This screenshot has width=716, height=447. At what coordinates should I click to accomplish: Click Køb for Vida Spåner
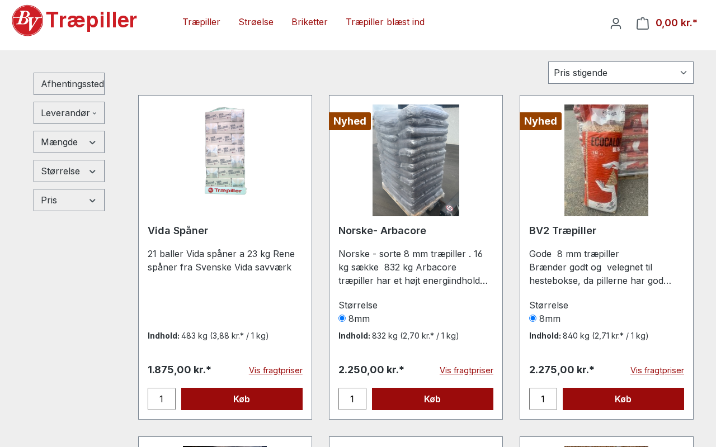tap(242, 399)
